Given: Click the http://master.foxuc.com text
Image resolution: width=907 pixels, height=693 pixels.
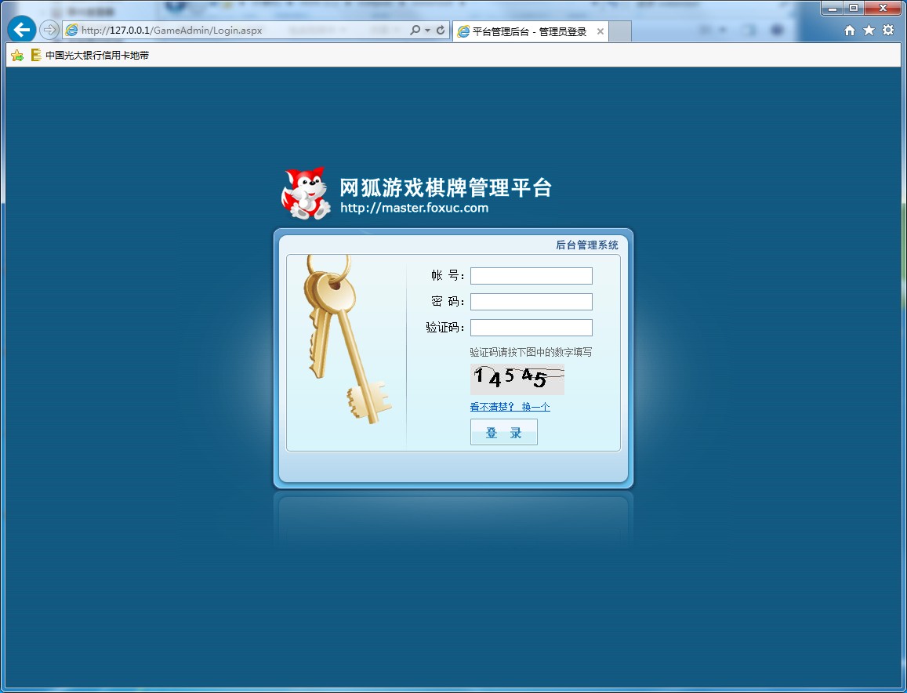Looking at the screenshot, I should pyautogui.click(x=414, y=208).
